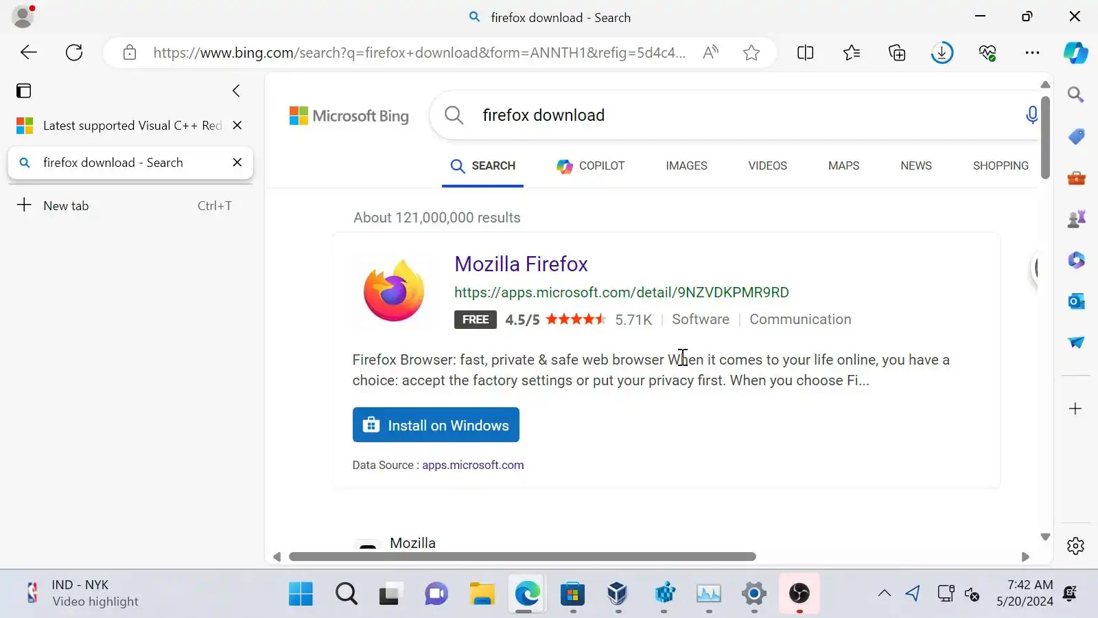The width and height of the screenshot is (1098, 618).
Task: Click the vertical scrollbar thumb
Action: [x=1045, y=137]
